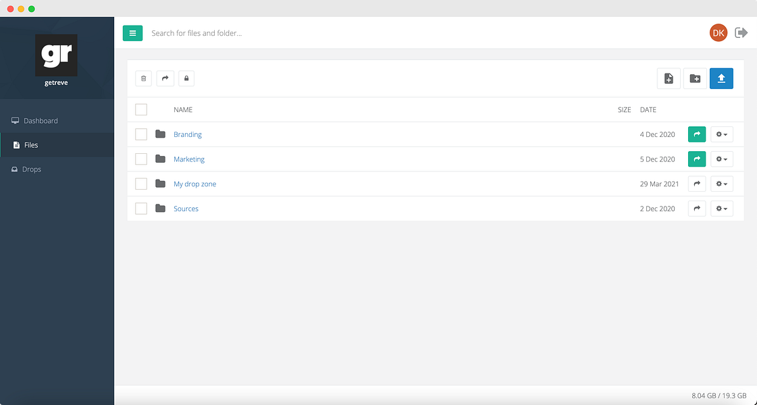Click the 4 Dec 2020 date
This screenshot has height=405, width=757.
tap(658, 135)
